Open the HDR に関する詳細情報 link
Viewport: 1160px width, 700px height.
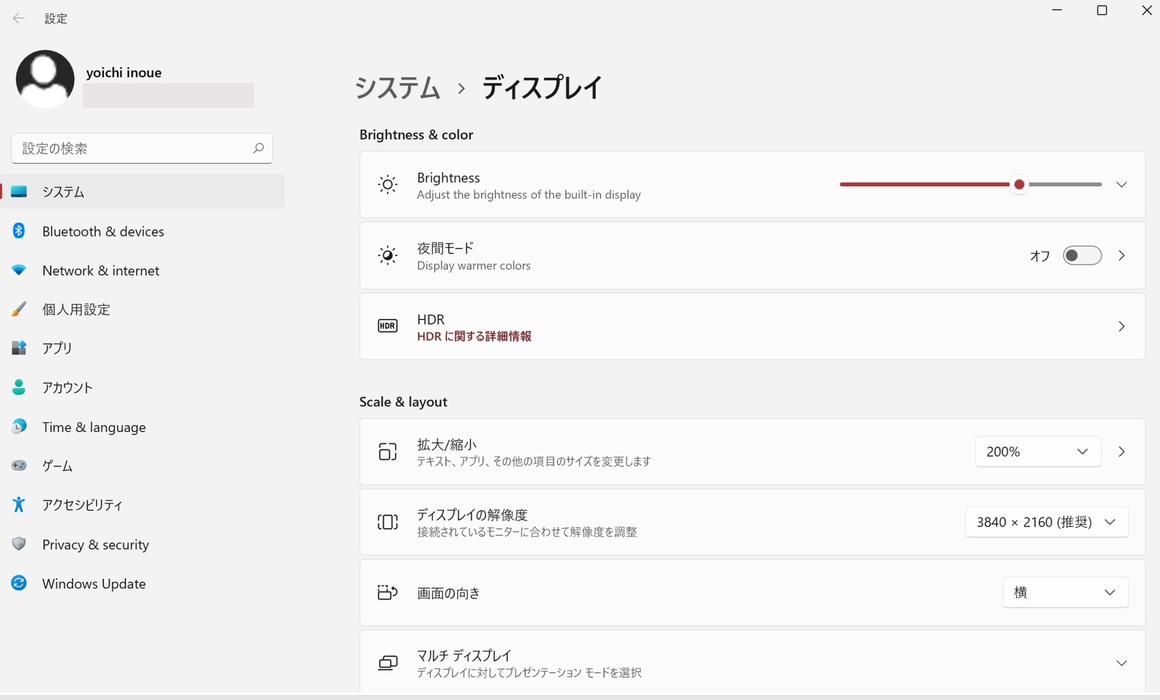474,336
